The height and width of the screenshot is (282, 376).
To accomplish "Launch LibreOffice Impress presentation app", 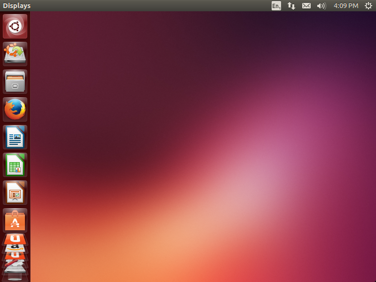I will [x=15, y=192].
